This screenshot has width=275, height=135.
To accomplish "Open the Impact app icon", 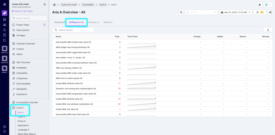I will pos(5,68).
